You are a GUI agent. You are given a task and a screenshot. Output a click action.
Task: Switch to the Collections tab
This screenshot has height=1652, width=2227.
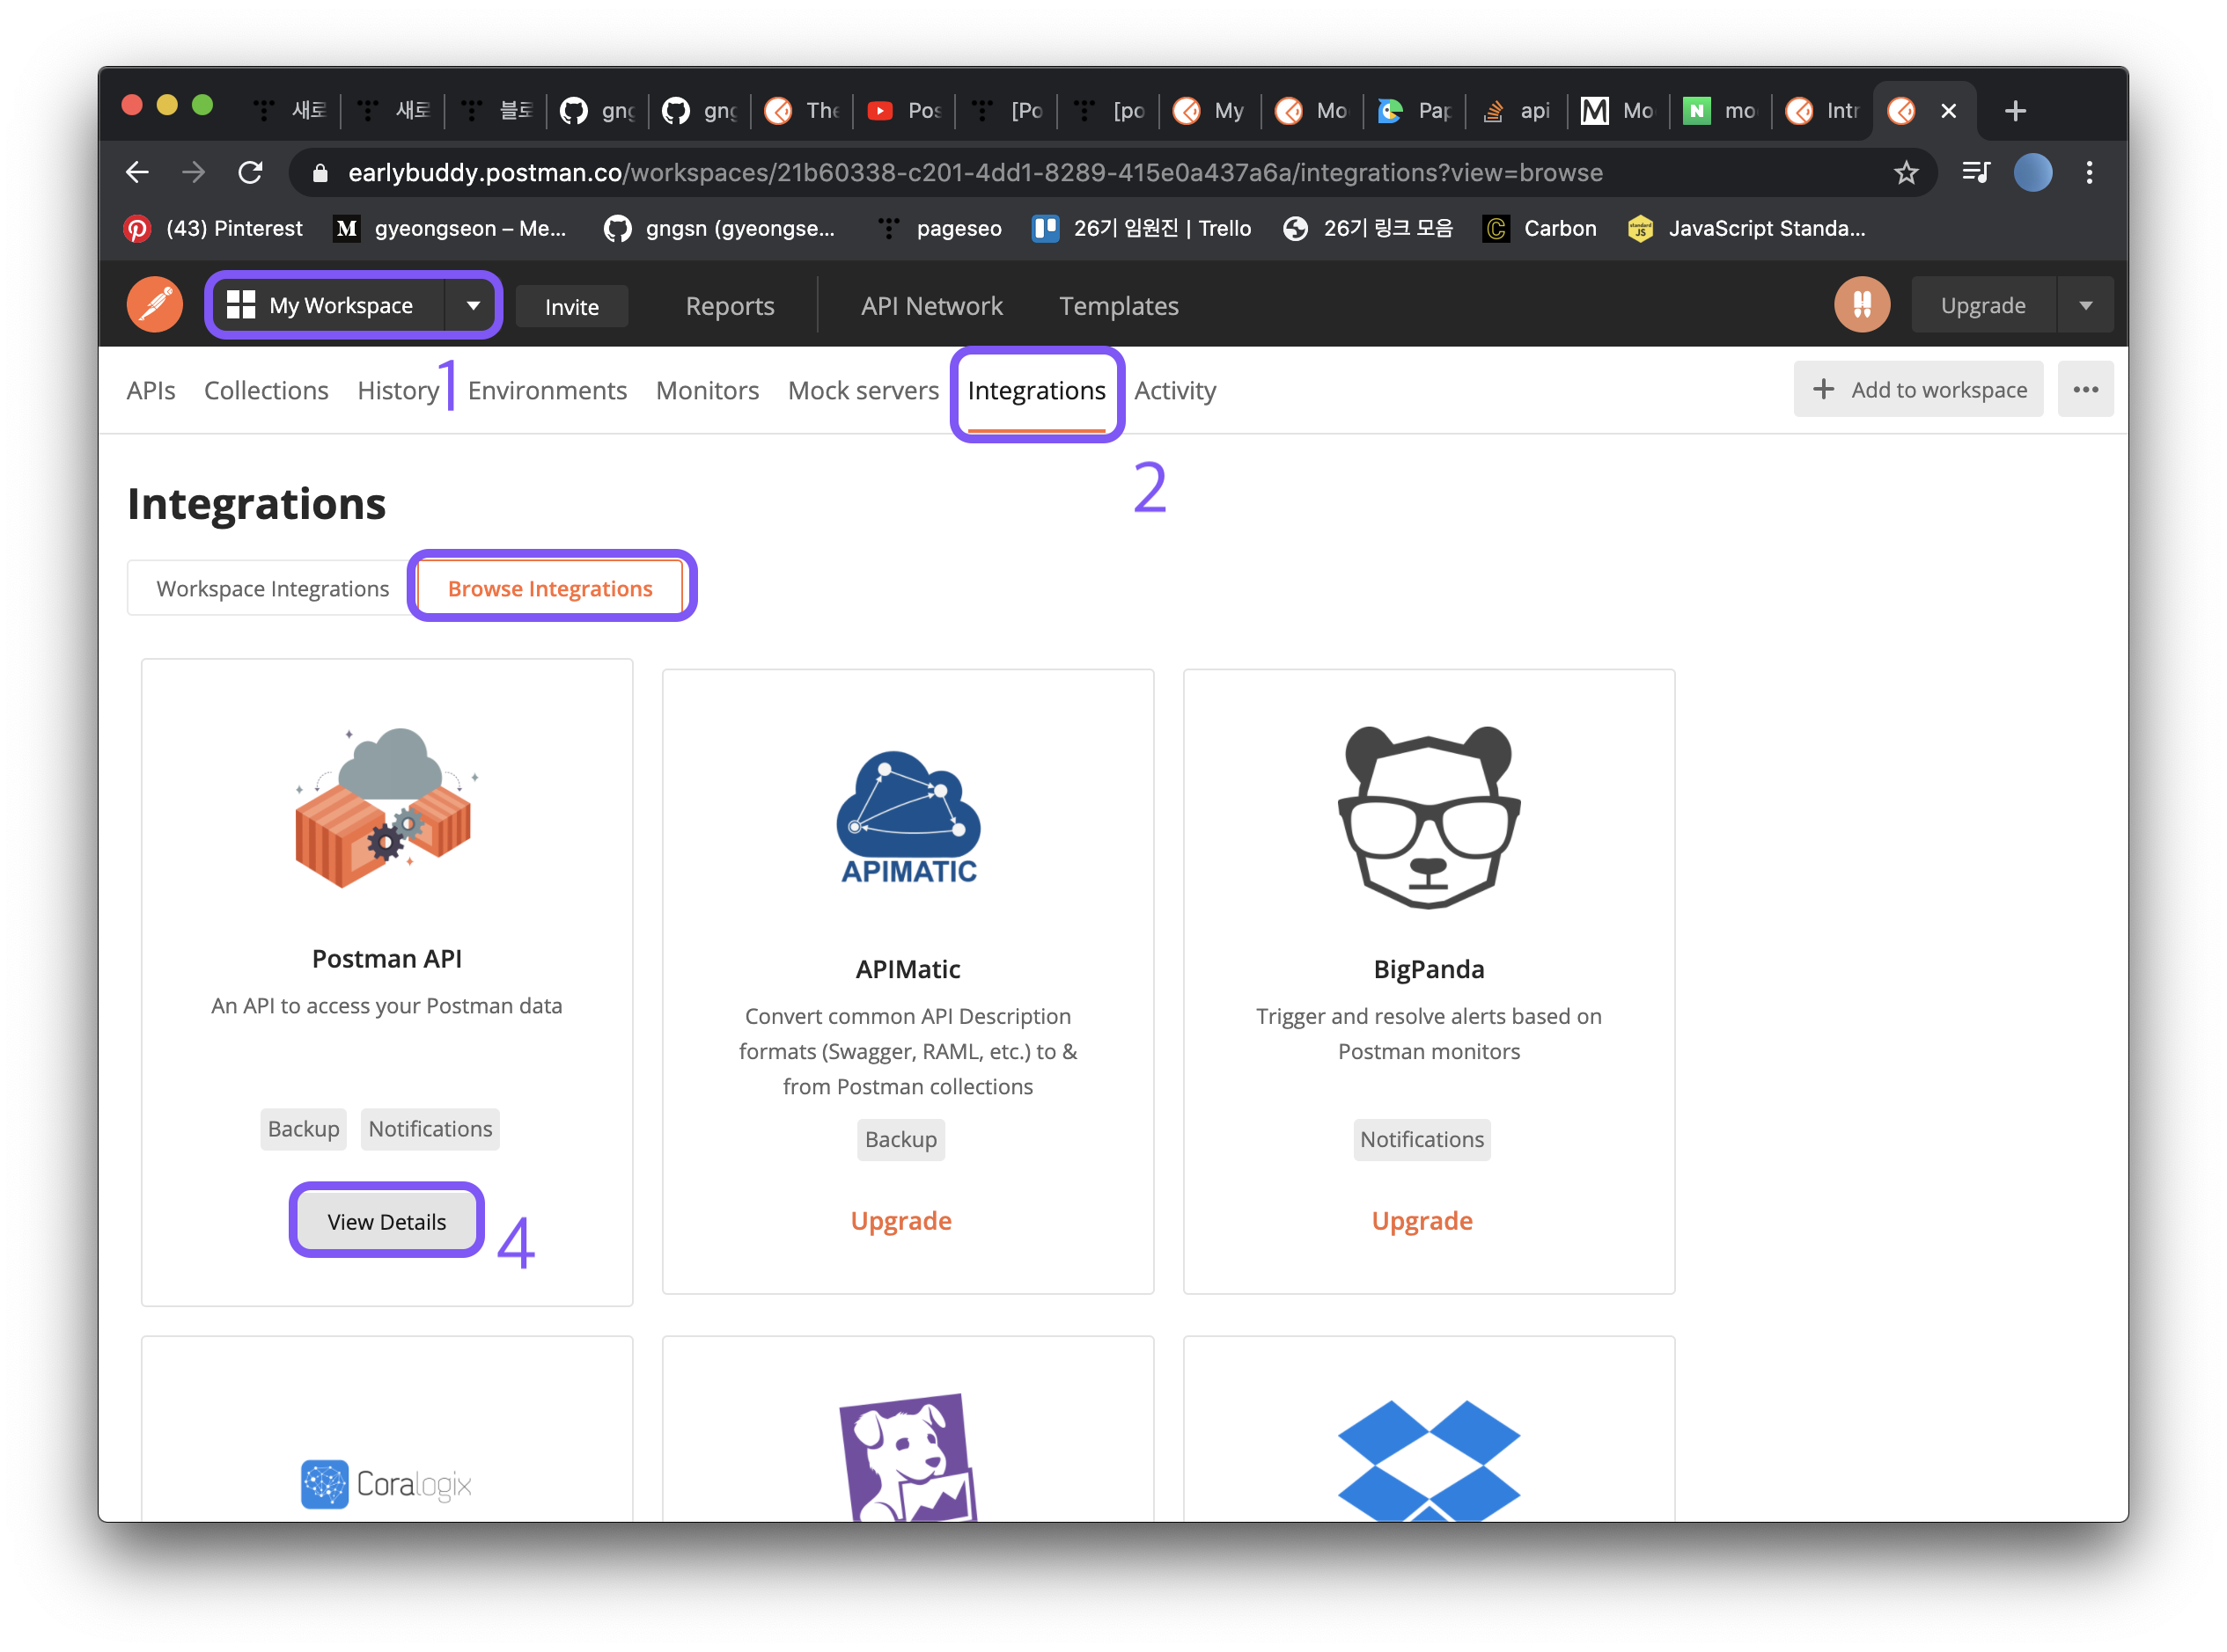click(x=266, y=390)
